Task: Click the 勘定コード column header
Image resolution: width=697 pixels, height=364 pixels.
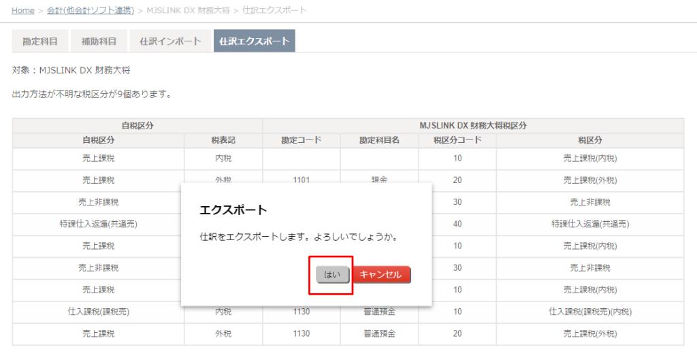Action: 302,140
